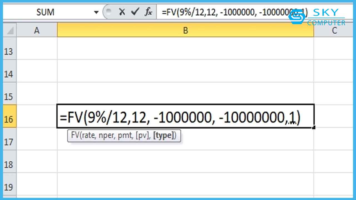Confirm the formula with the checkmark icon
Image resolution: width=356 pixels, height=200 pixels.
click(x=135, y=12)
